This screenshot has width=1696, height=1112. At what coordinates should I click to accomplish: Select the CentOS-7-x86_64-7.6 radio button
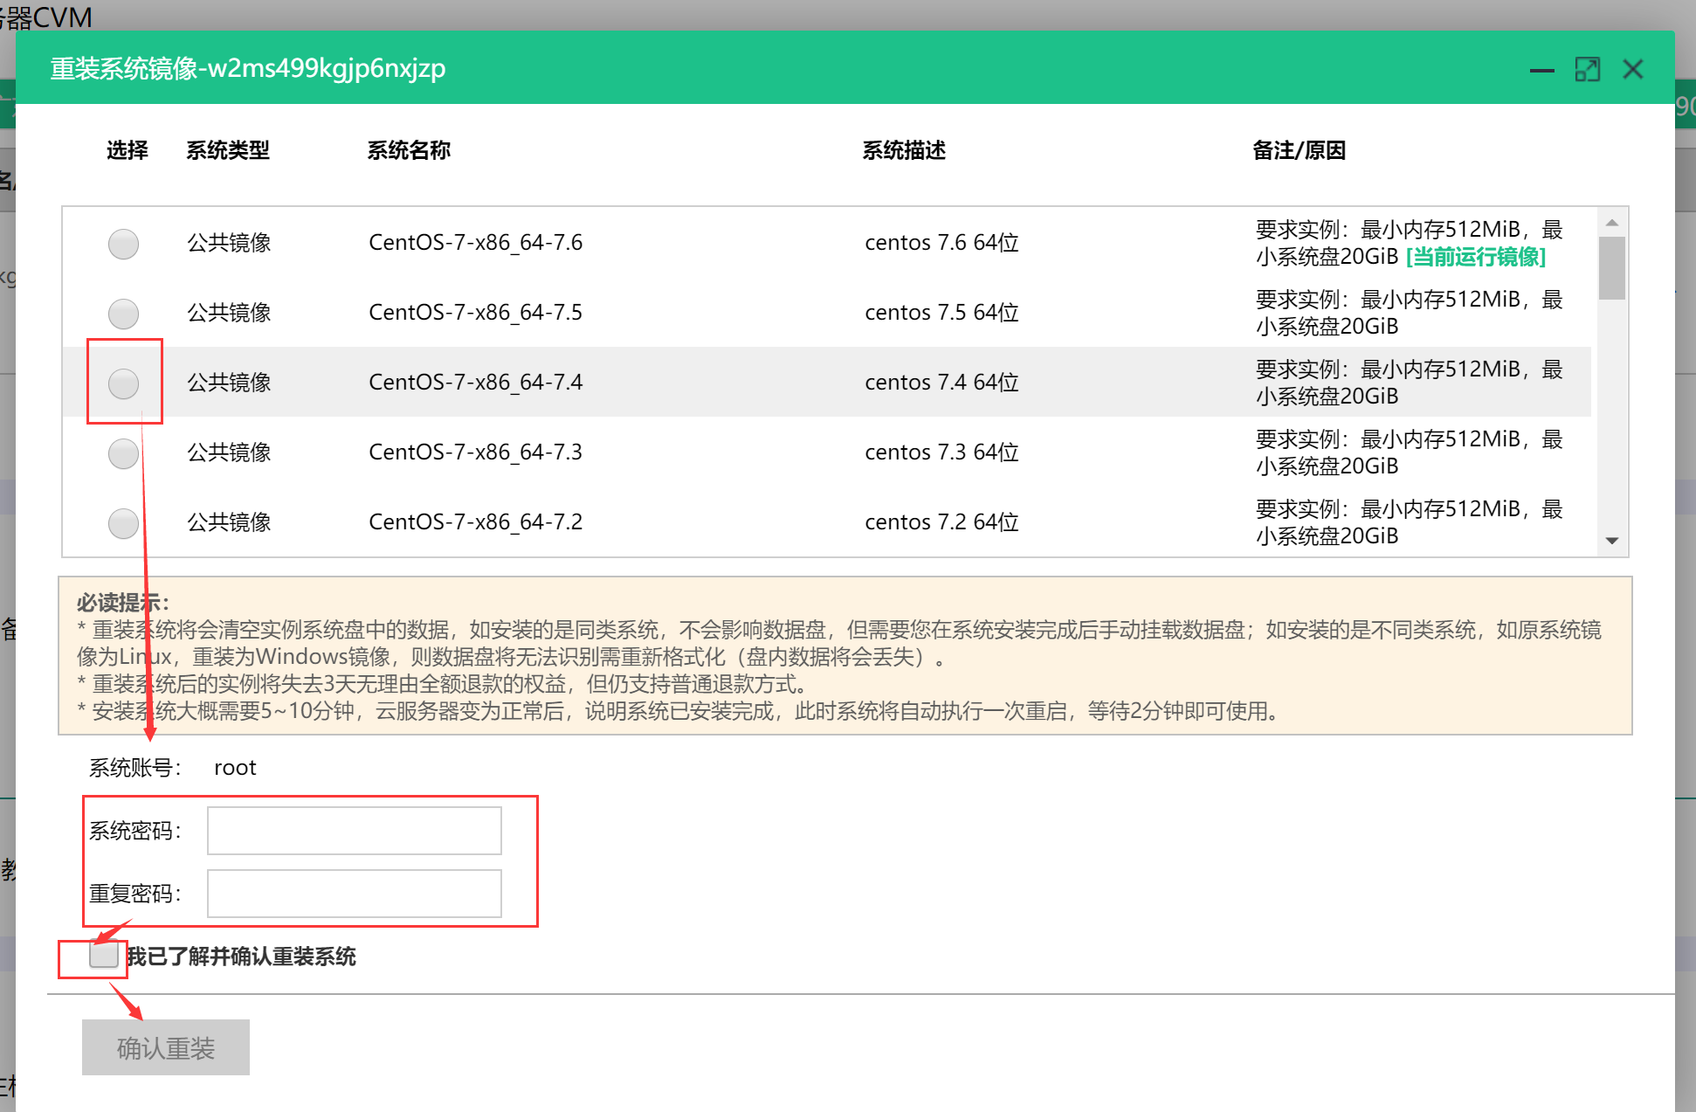[123, 244]
